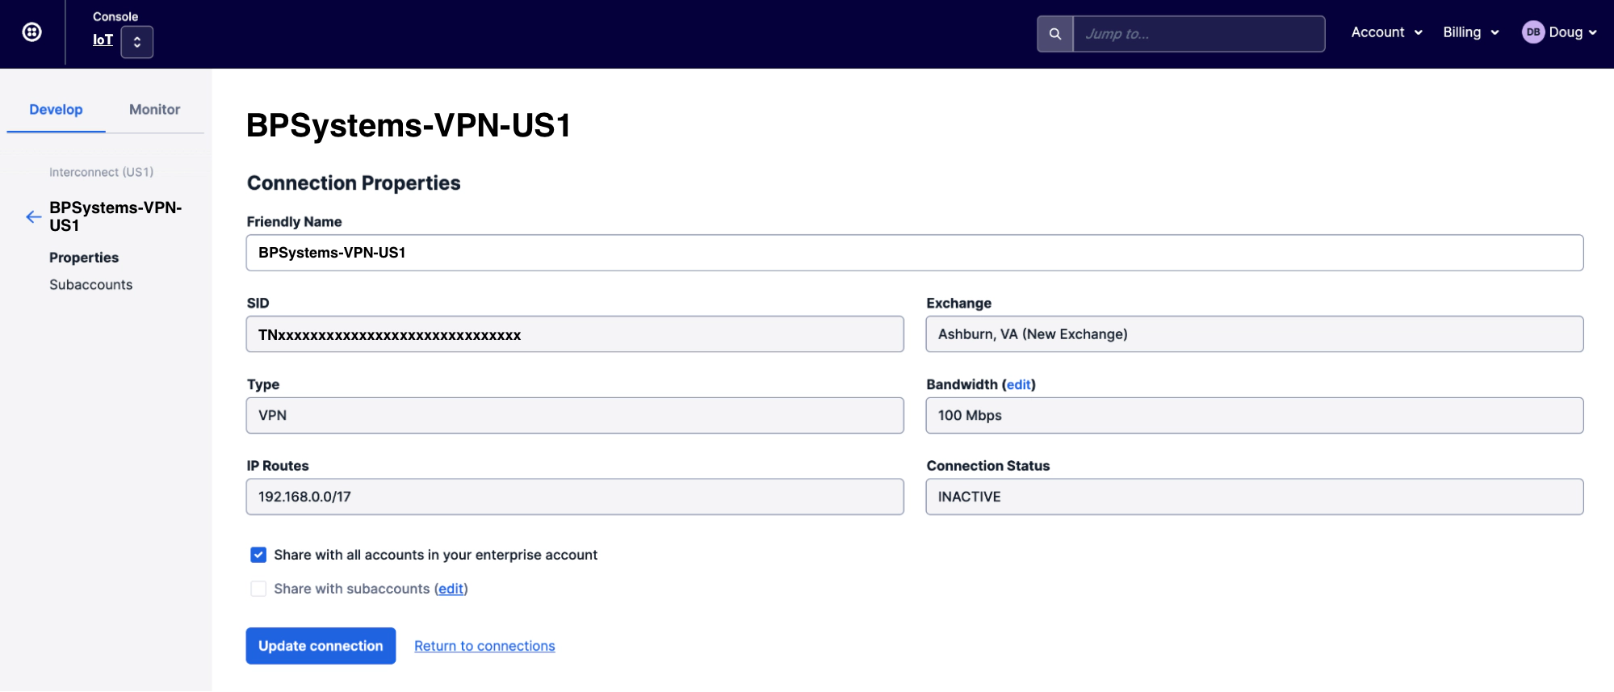
Task: Click the back arrow beside BPSystems-VPN-US1
Action: 33,216
